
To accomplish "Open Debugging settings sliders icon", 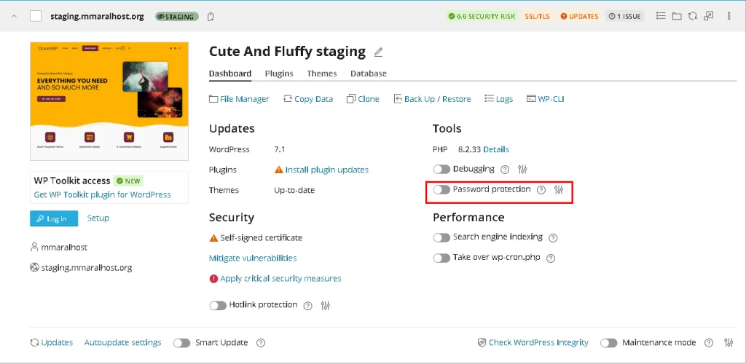I will pyautogui.click(x=522, y=169).
